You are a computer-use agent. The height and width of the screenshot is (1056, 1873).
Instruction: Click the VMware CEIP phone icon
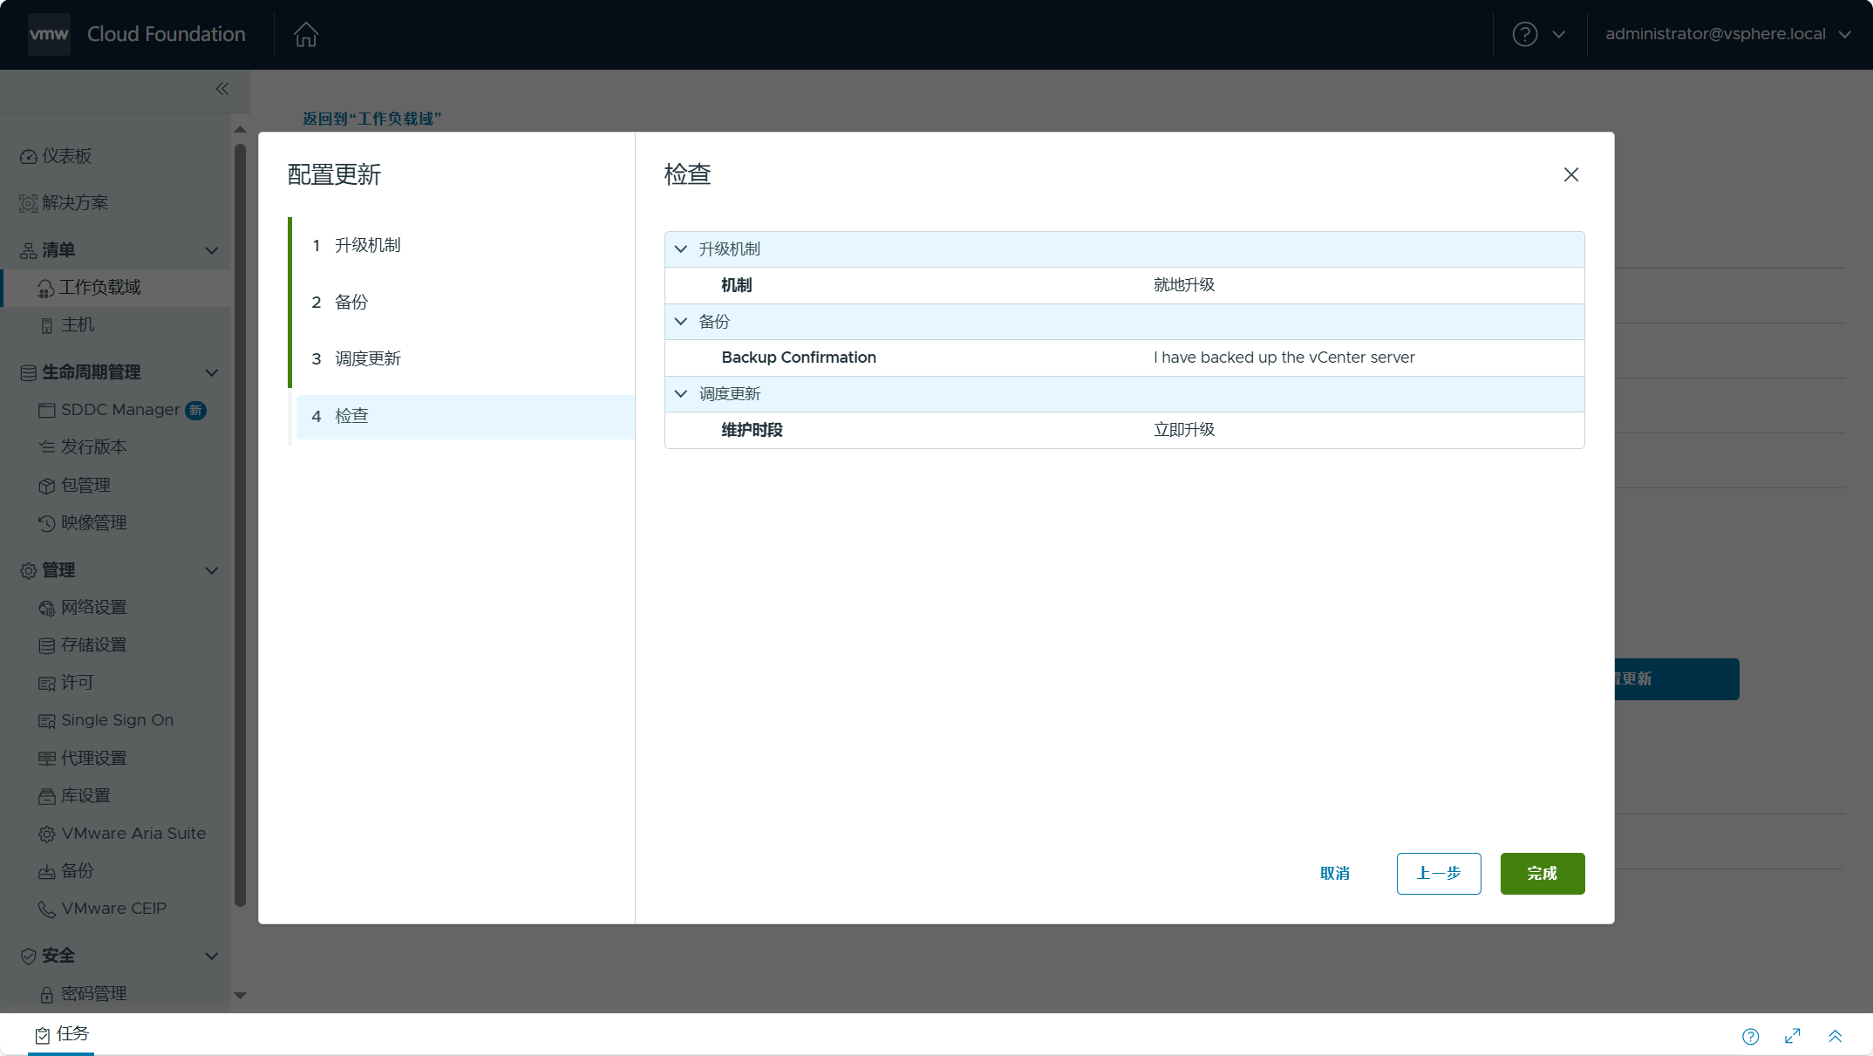(47, 910)
